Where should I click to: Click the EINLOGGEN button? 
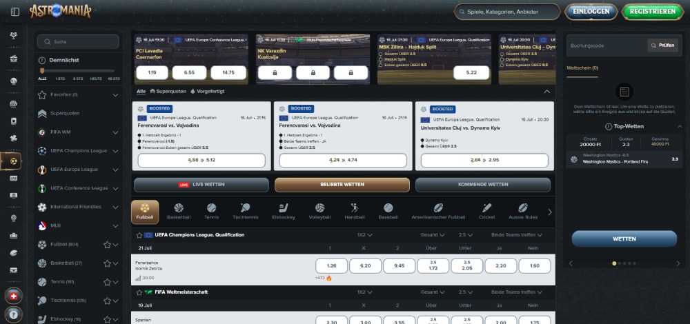(591, 12)
